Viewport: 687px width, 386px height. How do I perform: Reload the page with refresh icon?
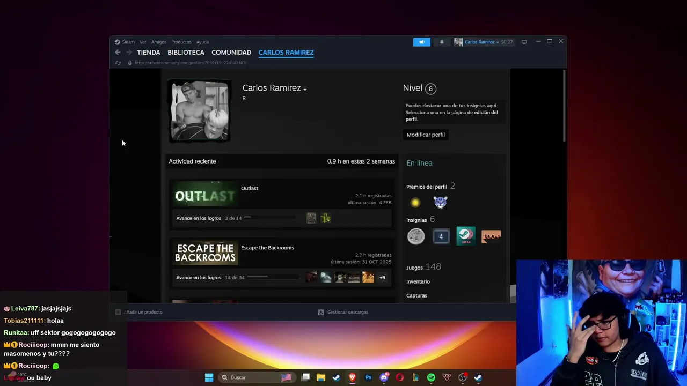[118, 63]
